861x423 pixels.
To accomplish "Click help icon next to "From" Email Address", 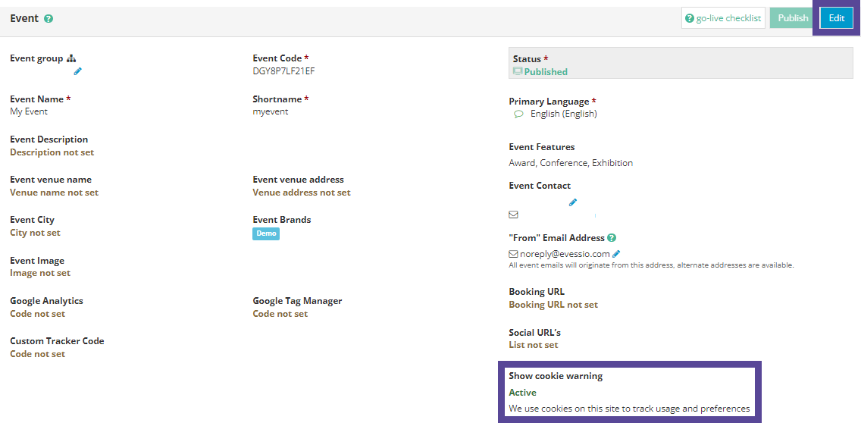I will pos(612,238).
